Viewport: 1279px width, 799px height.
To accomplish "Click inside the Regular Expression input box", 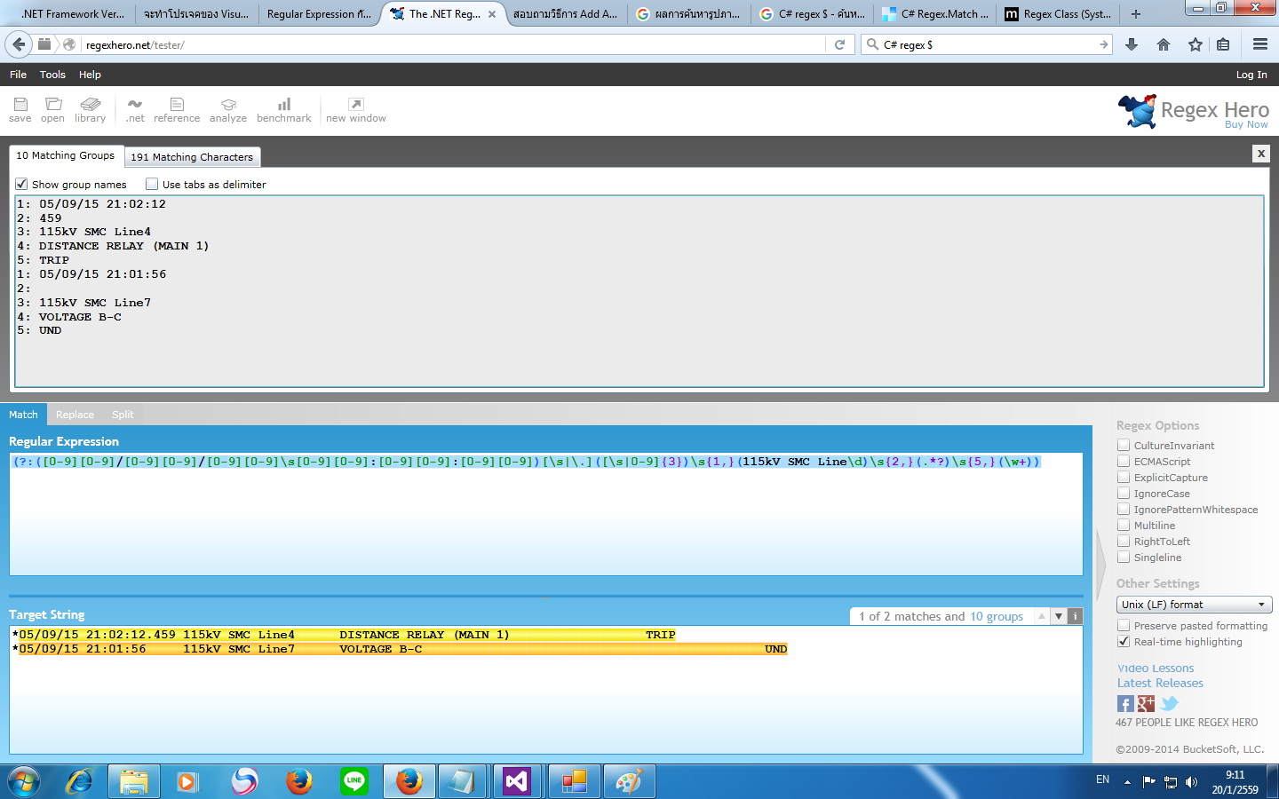I will 546,514.
